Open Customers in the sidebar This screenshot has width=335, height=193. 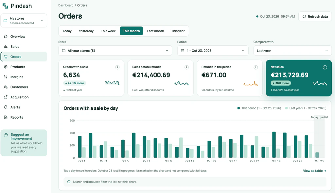(x=24, y=87)
